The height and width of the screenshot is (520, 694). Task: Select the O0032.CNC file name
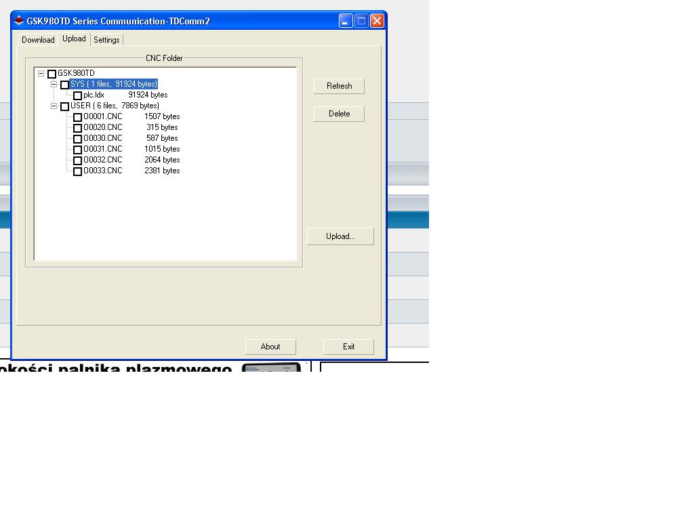coord(103,160)
